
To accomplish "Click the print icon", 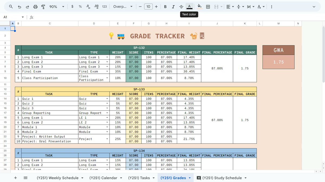I will coord(35,7).
